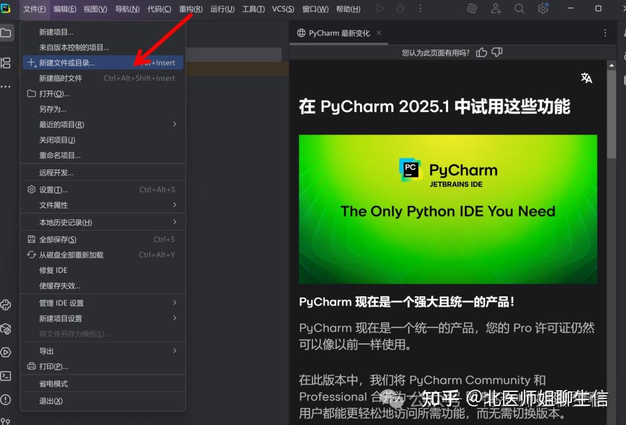Open the Project tool window

pyautogui.click(x=7, y=32)
